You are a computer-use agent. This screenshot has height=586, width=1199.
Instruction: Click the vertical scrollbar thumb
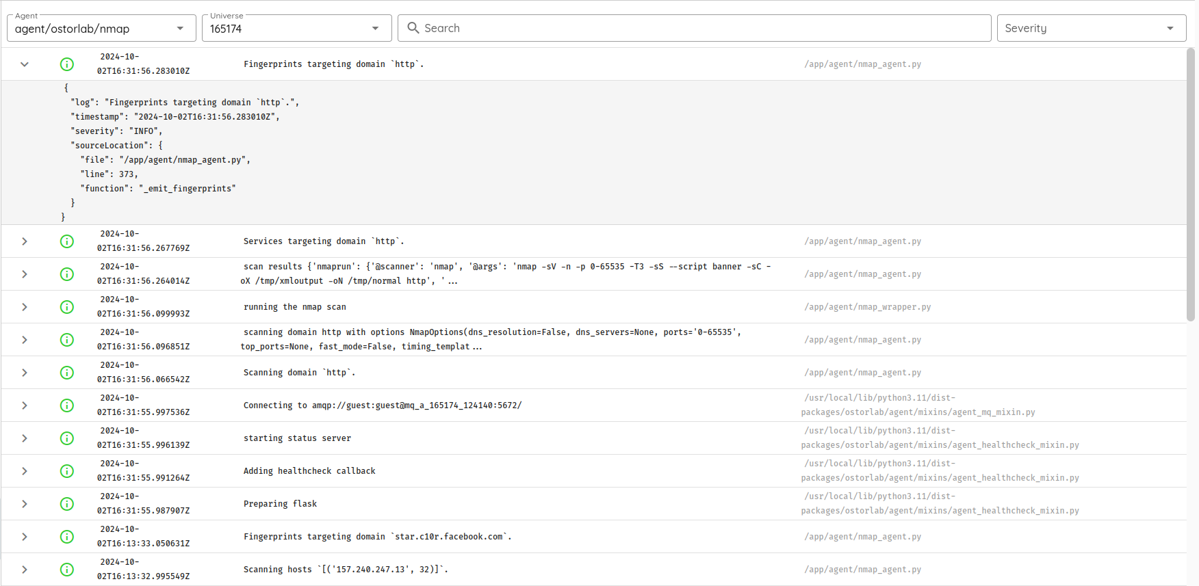[x=1191, y=185]
